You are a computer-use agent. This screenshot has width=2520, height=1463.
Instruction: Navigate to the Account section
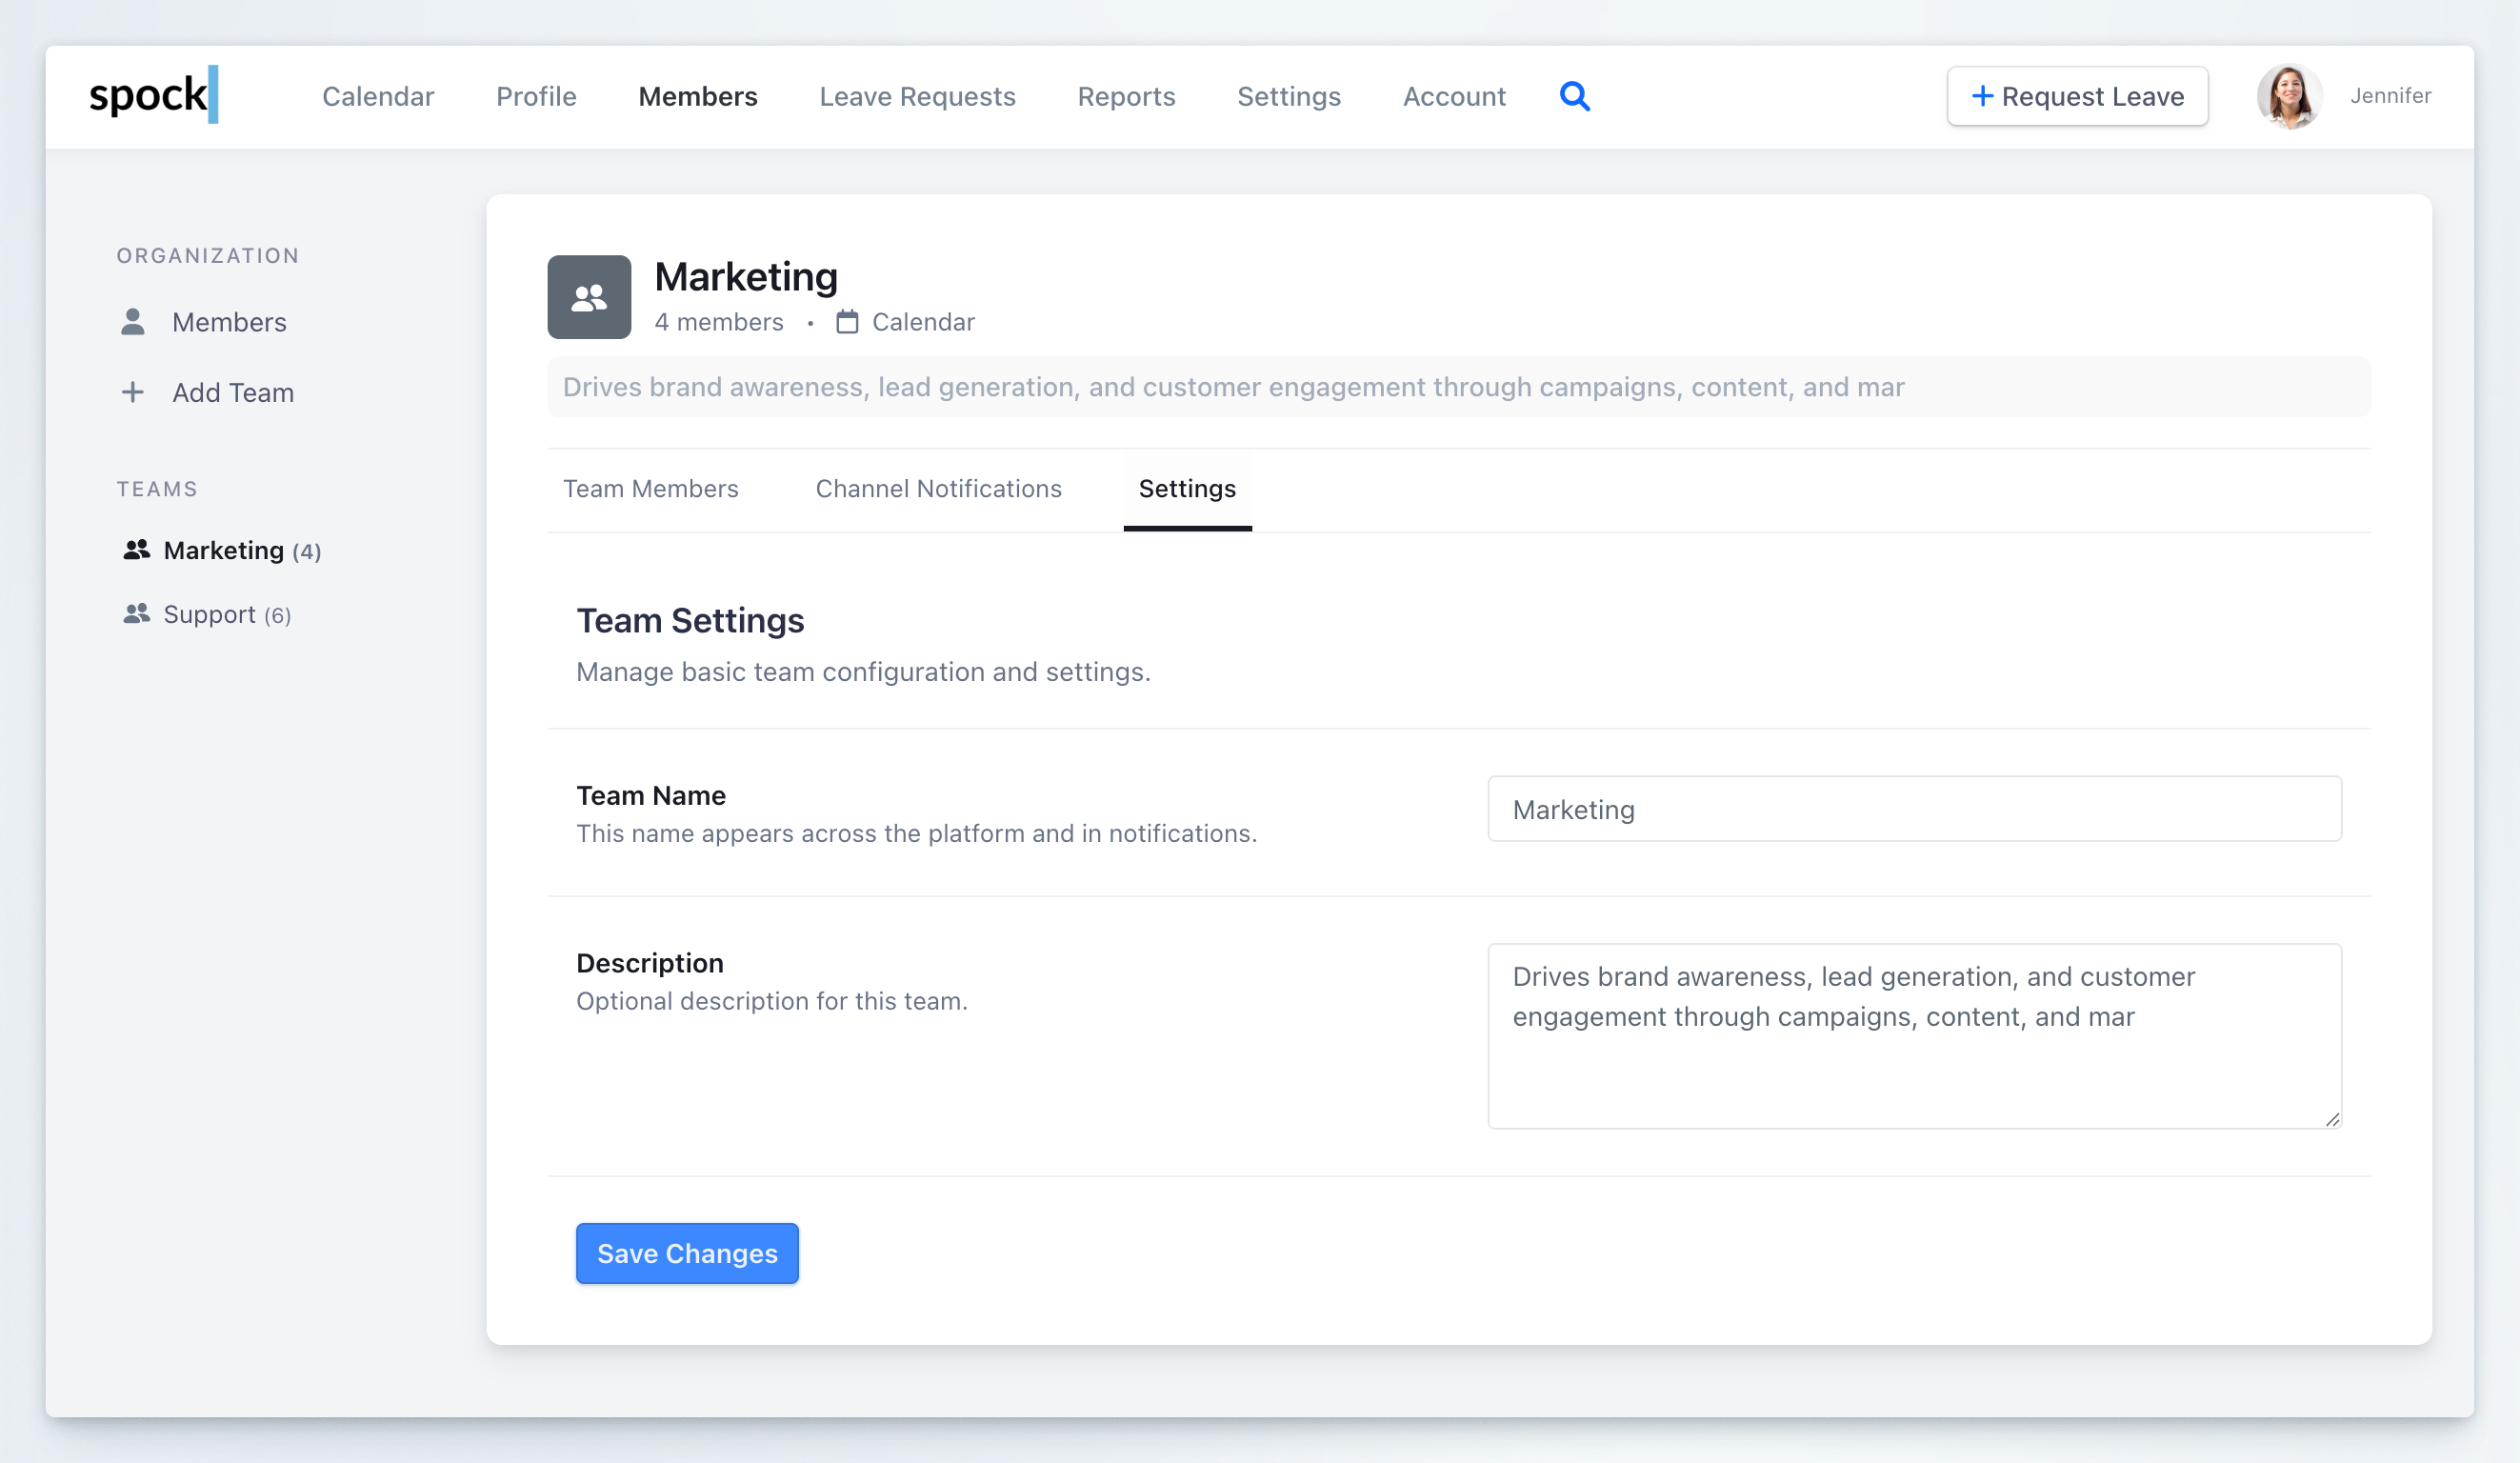1454,96
